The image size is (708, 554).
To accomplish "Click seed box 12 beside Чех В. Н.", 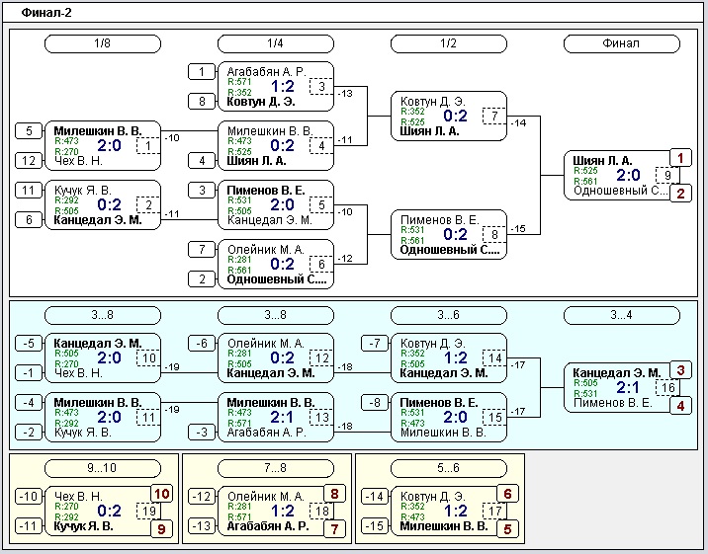I will click(x=29, y=161).
